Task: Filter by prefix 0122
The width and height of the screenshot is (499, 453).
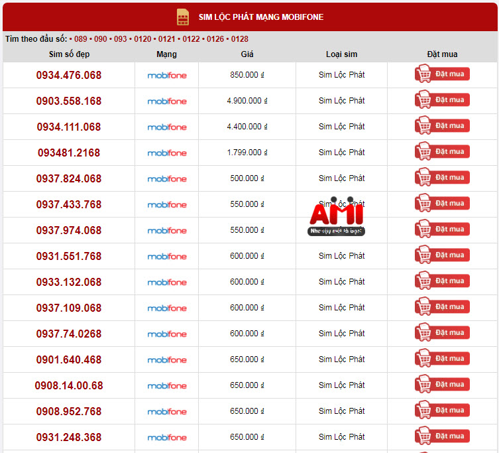Action: 191,39
